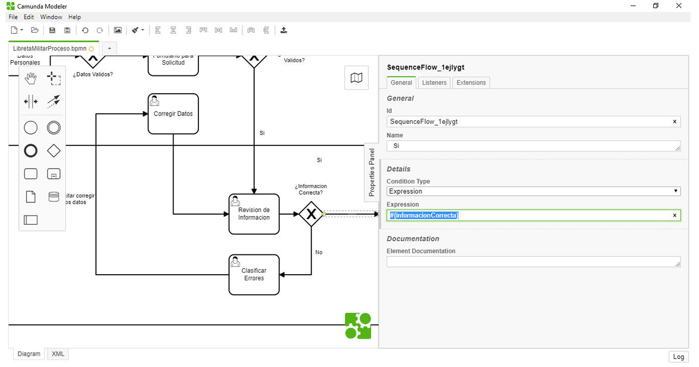Open the edit tools dropdown

138,30
